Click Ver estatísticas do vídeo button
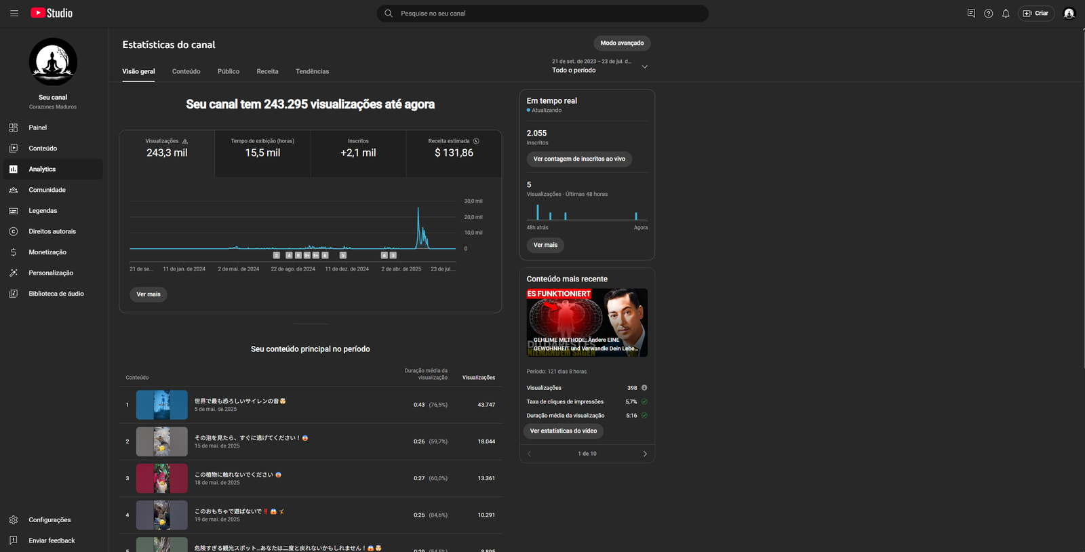 pos(564,431)
